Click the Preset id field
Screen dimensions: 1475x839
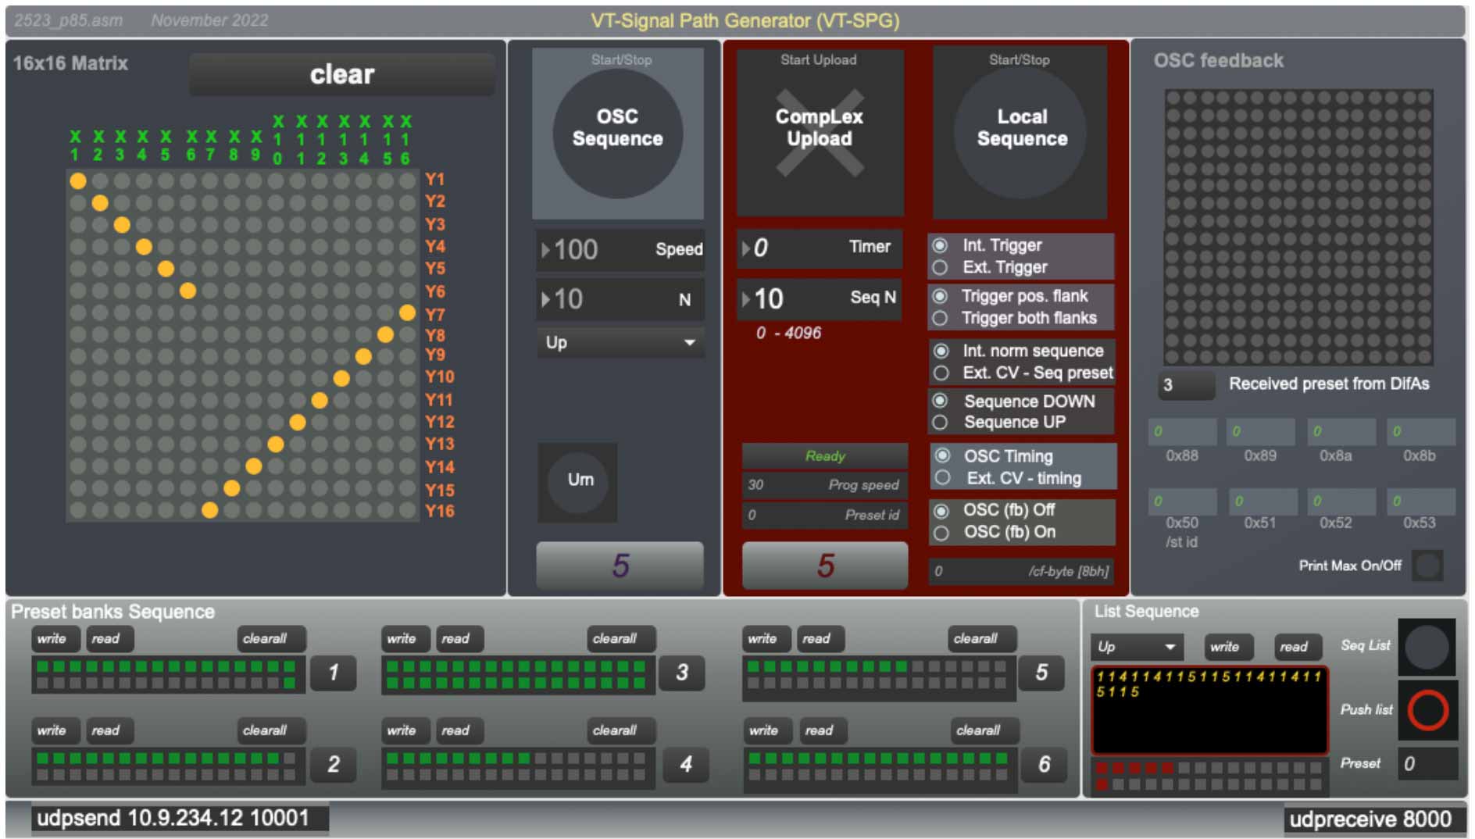coord(825,516)
